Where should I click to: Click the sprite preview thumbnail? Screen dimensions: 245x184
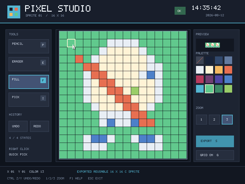pyautogui.click(x=213, y=45)
